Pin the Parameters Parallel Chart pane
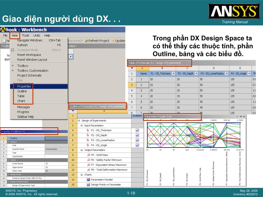The height and width of the screenshot is (197, 263). (241, 117)
